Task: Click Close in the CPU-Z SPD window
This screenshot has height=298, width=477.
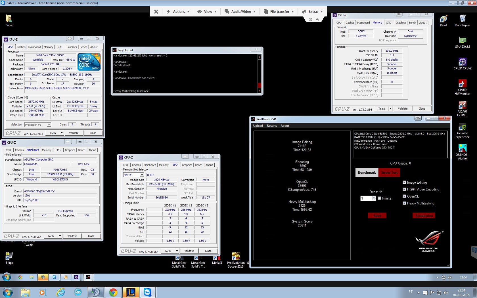Action: (208, 251)
